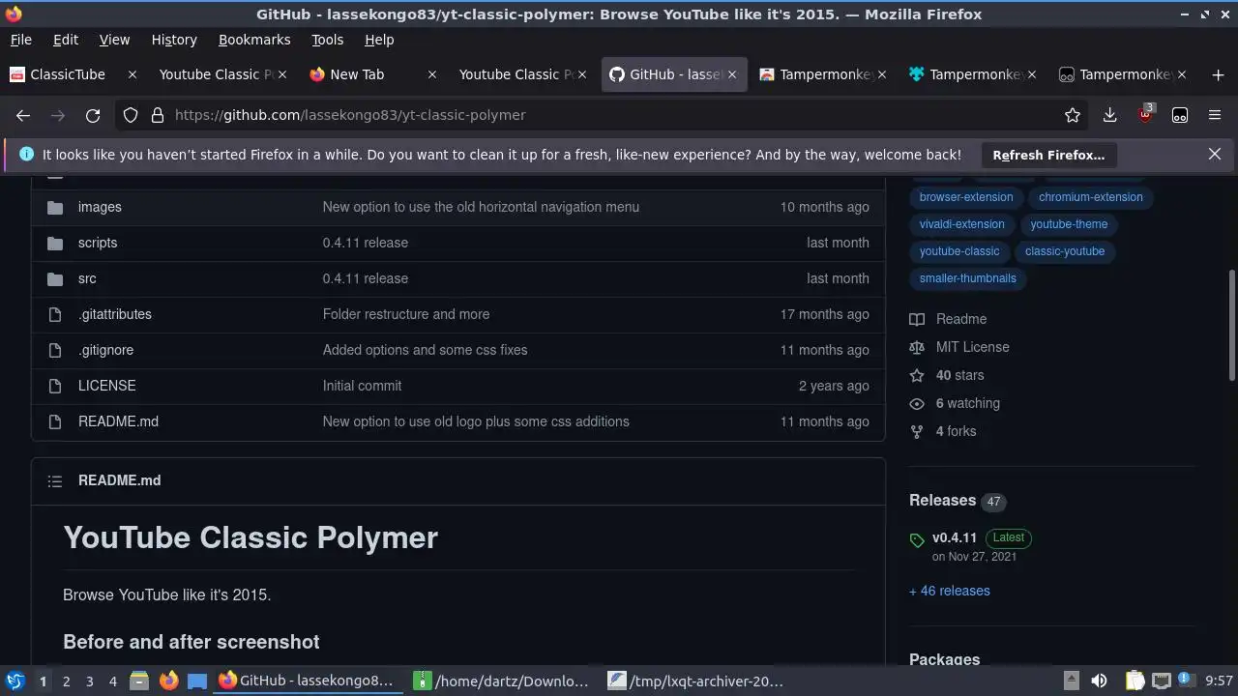Screen dimensions: 1238x696
Task: Open the LICENSE file
Action: [x=106, y=386]
